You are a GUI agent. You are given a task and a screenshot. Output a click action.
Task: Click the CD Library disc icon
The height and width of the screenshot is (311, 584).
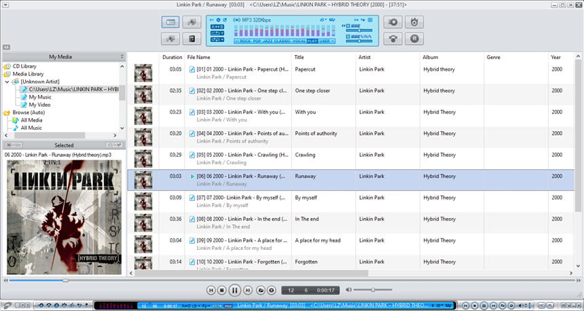tap(7, 67)
